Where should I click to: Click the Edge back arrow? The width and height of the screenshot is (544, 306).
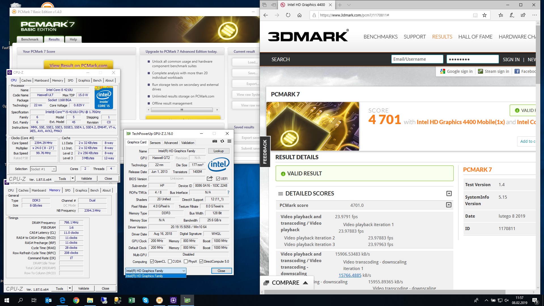(265, 15)
